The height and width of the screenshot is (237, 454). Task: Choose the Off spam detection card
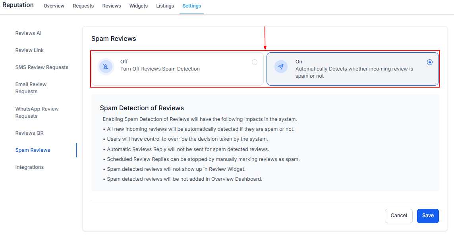tap(177, 69)
